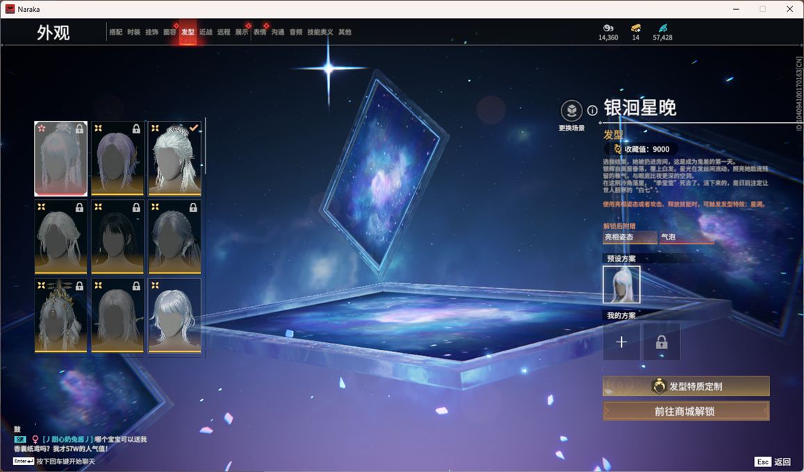Select the locked hairstyle first in second row

click(x=60, y=237)
